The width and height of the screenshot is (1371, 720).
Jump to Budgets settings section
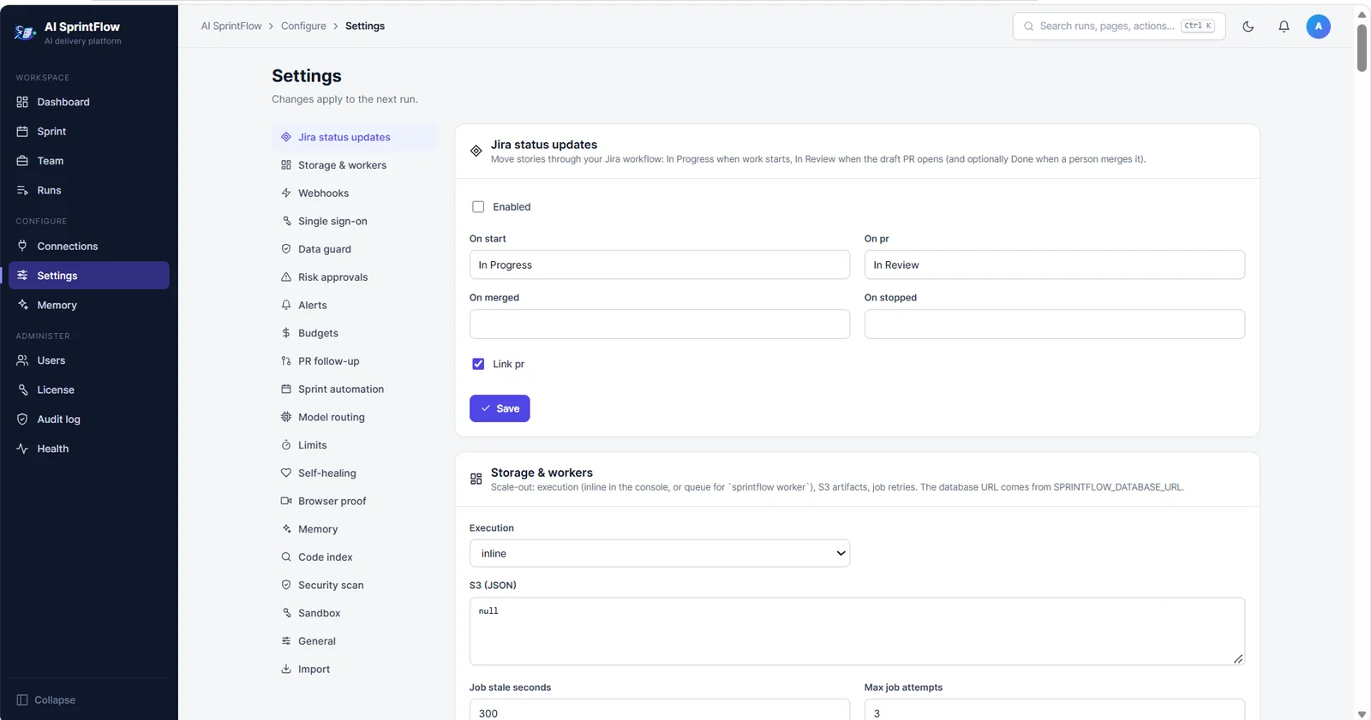355,333
